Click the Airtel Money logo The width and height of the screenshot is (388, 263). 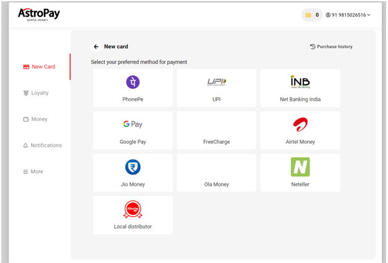[300, 124]
